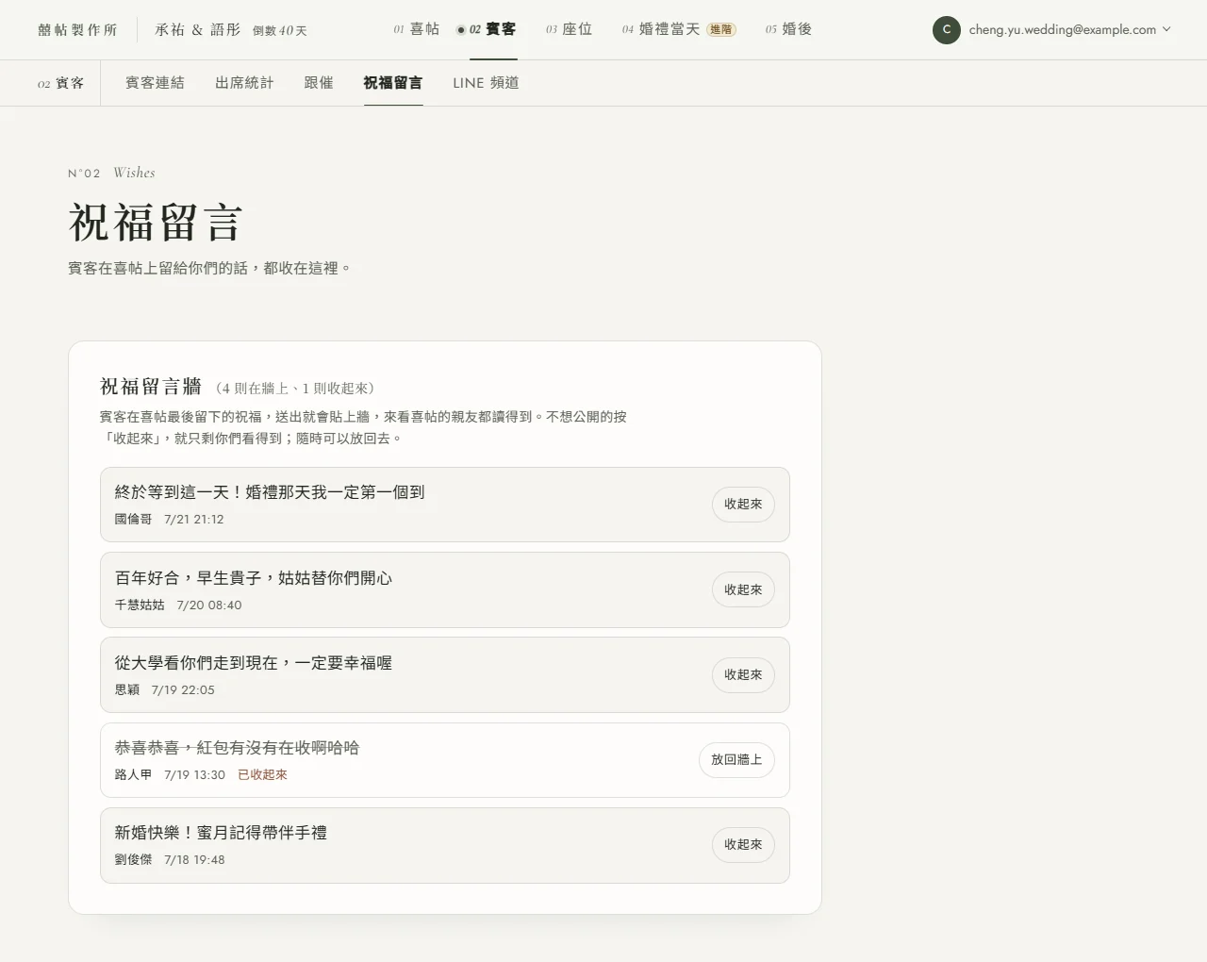
Task: Click the 進階 badge
Action: pos(721,30)
